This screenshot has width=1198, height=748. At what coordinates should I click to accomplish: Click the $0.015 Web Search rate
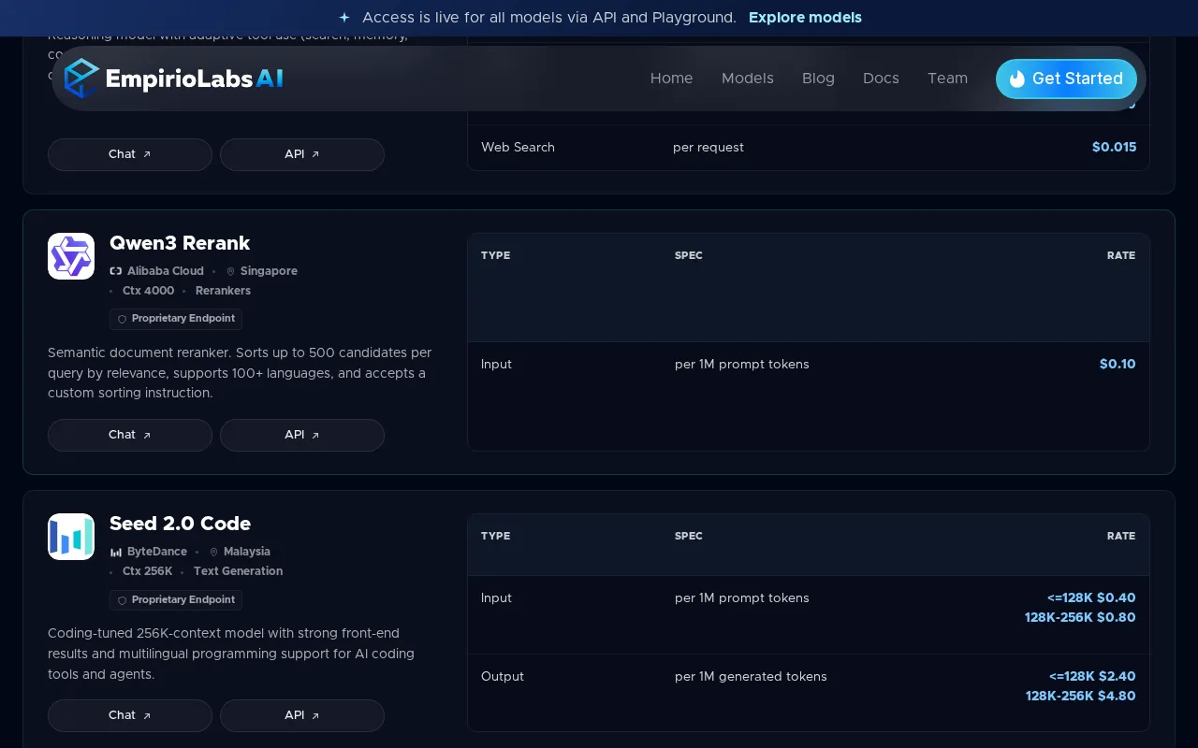1114,148
